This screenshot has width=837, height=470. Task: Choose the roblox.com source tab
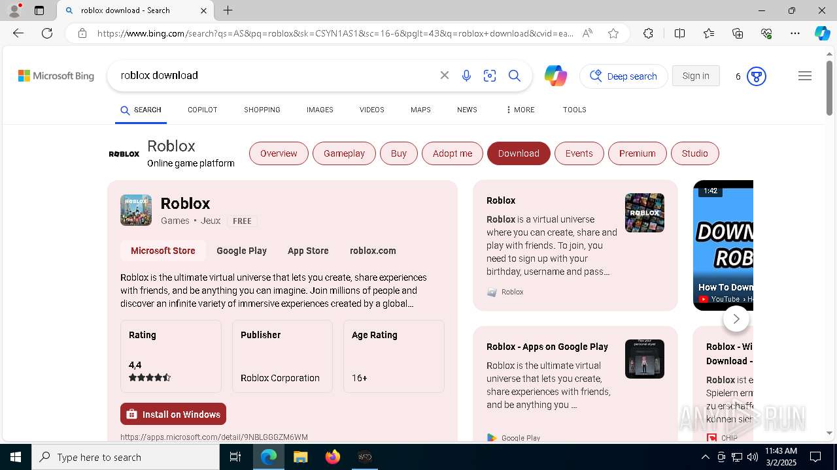(373, 251)
